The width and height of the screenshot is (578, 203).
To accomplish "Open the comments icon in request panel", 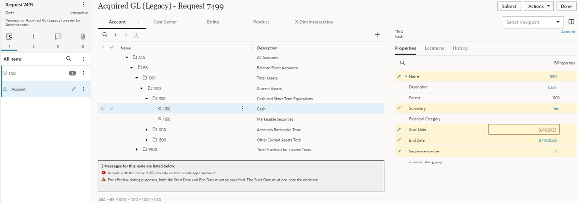I will (58, 37).
